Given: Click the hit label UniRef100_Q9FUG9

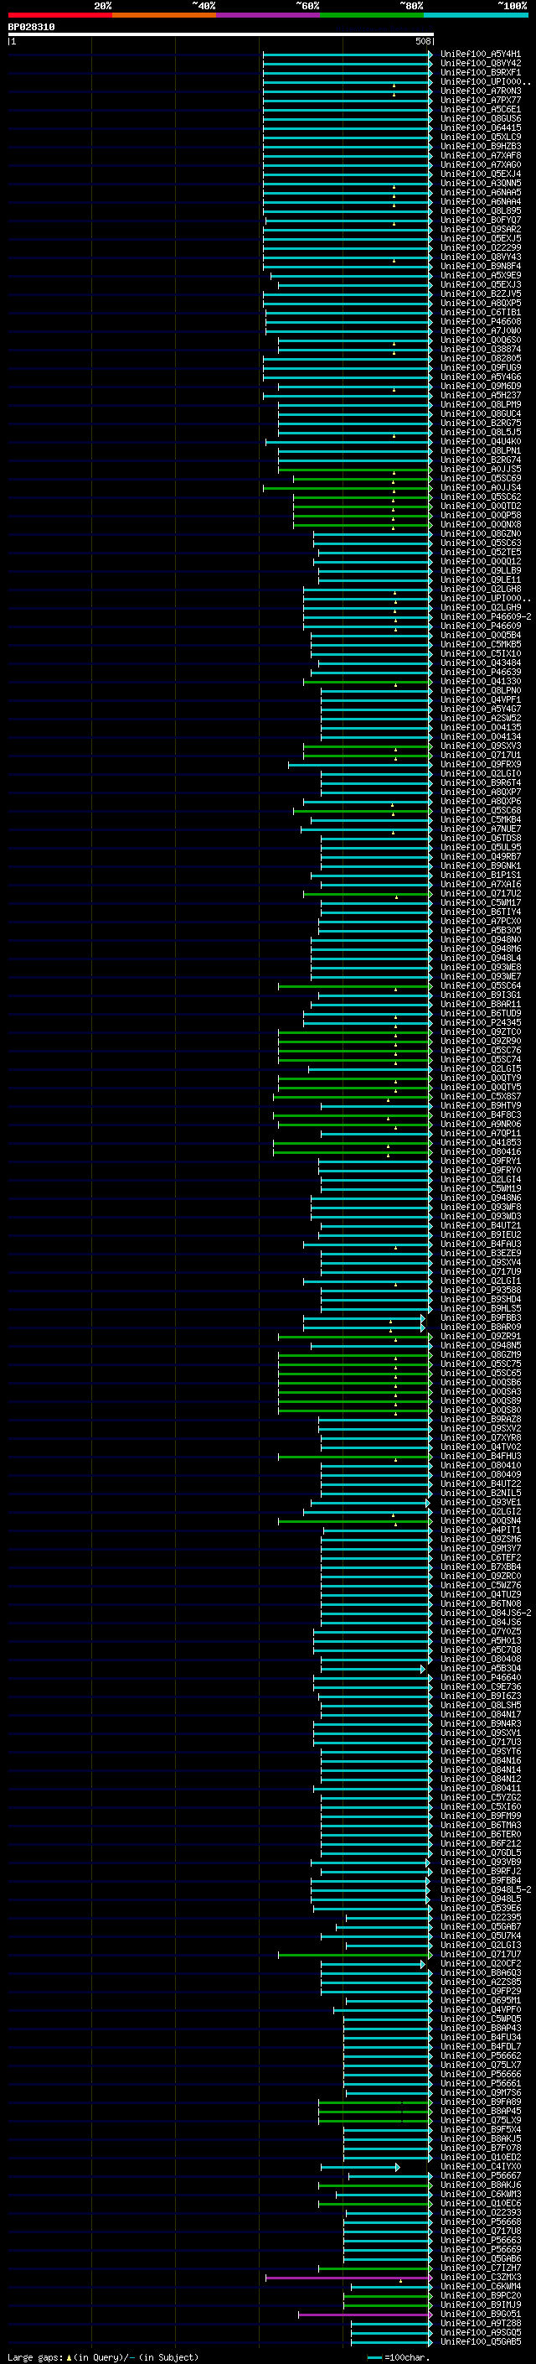Looking at the screenshot, I should coord(480,368).
